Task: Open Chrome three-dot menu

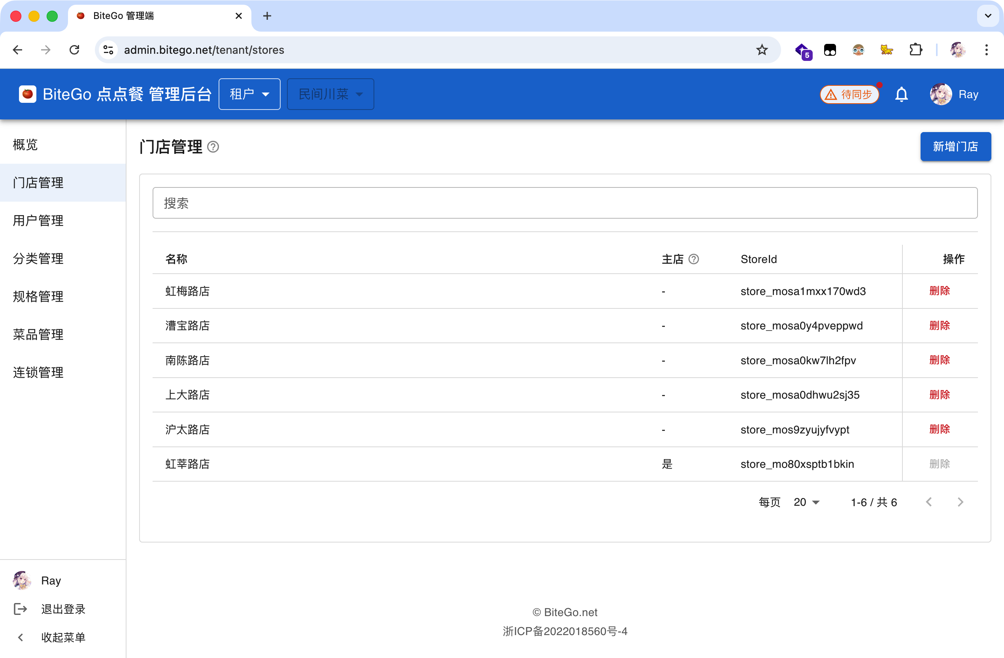Action: tap(986, 50)
